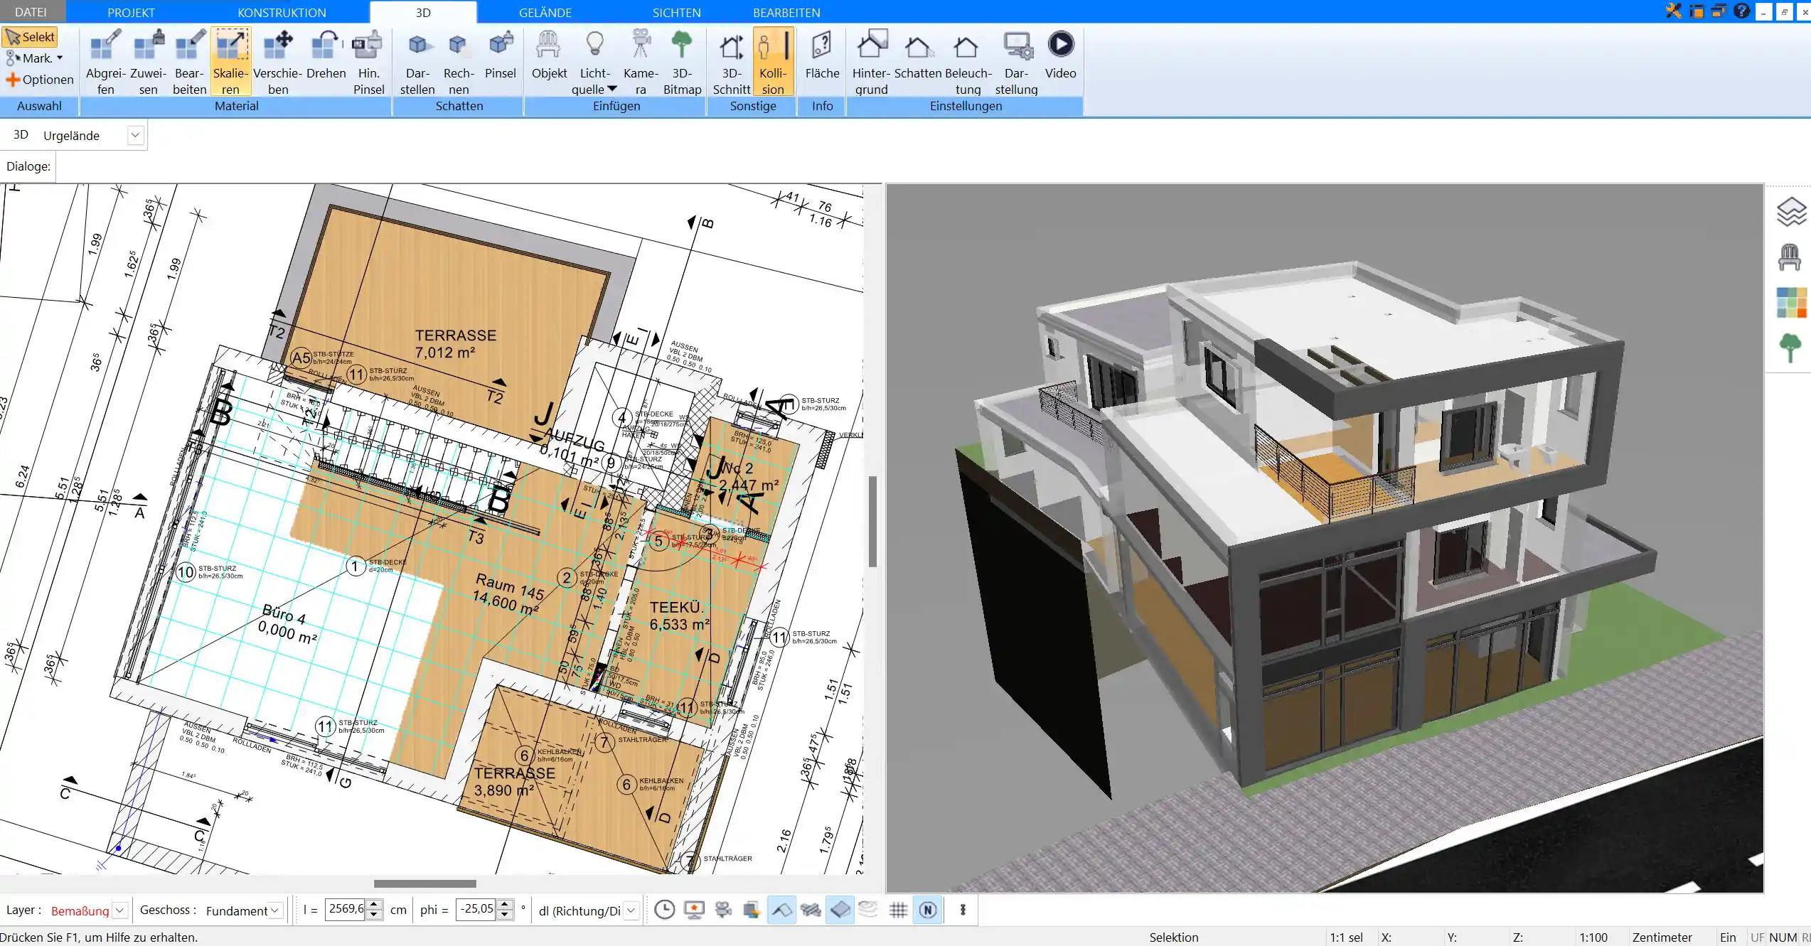Select the Verschieben material tool
The height and width of the screenshot is (946, 1811).
[278, 62]
